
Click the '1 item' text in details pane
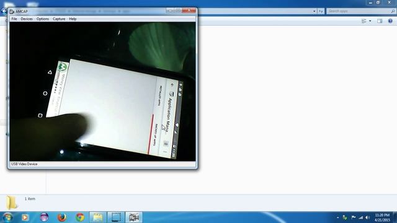point(30,199)
